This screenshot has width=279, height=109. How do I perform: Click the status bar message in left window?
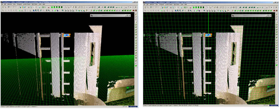[19, 107]
